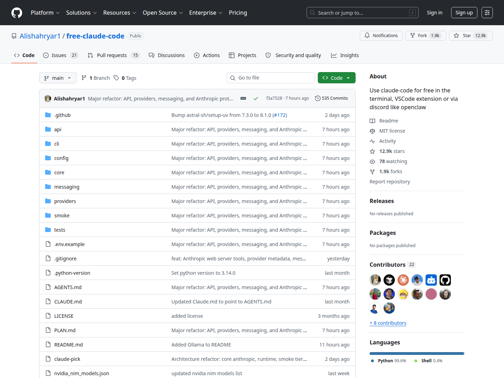This screenshot has width=504, height=378.
Task: Open the Projects tab
Action: [243, 55]
